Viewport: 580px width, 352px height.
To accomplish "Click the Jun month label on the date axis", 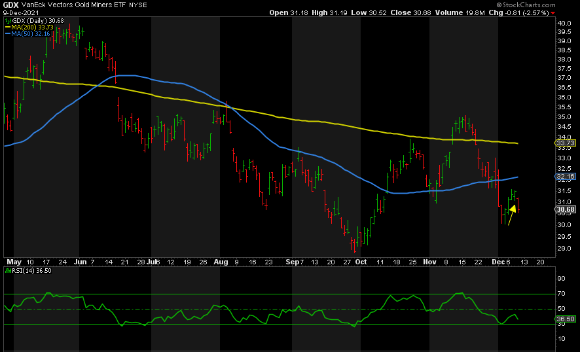I will [80, 262].
